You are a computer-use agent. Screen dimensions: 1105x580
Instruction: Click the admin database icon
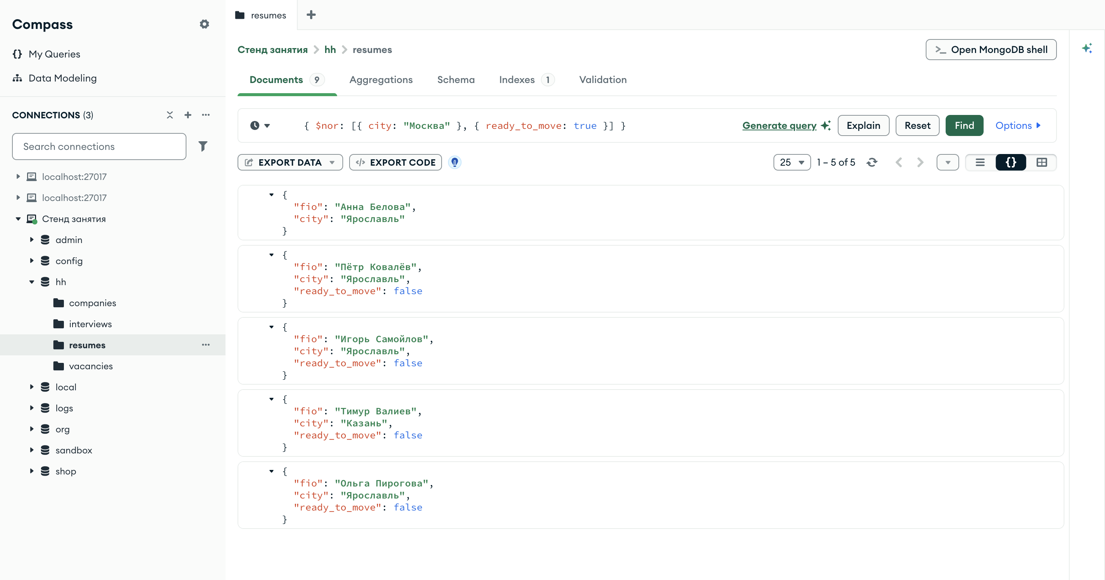pyautogui.click(x=45, y=240)
